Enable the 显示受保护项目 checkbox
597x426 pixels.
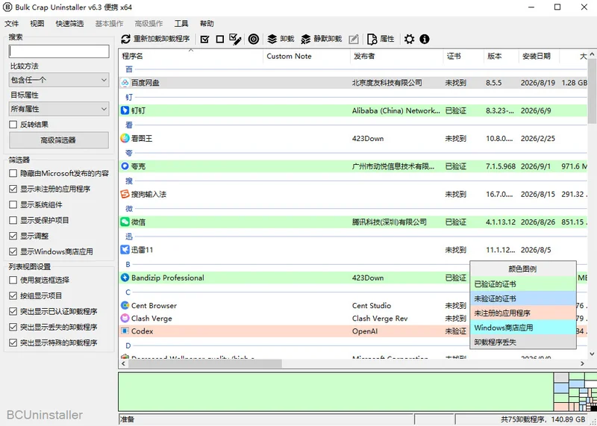(13, 220)
